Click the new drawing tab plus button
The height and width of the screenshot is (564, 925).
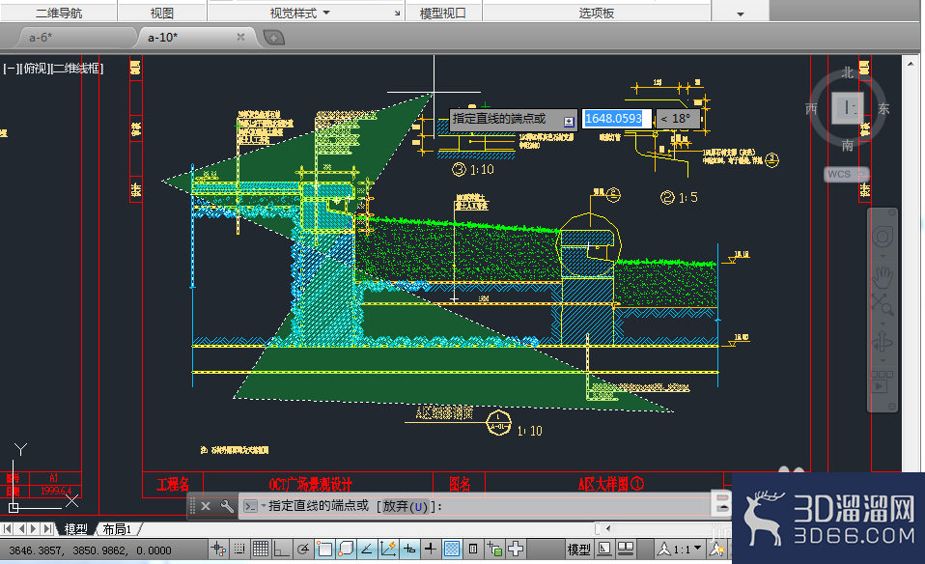tap(273, 38)
